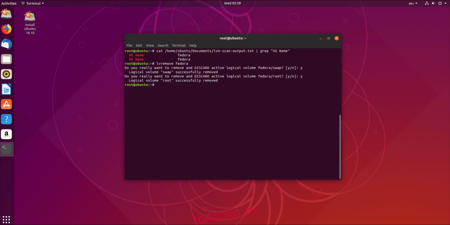Open Ubuntu Software center icon
450x225 pixels.
pyautogui.click(x=6, y=104)
